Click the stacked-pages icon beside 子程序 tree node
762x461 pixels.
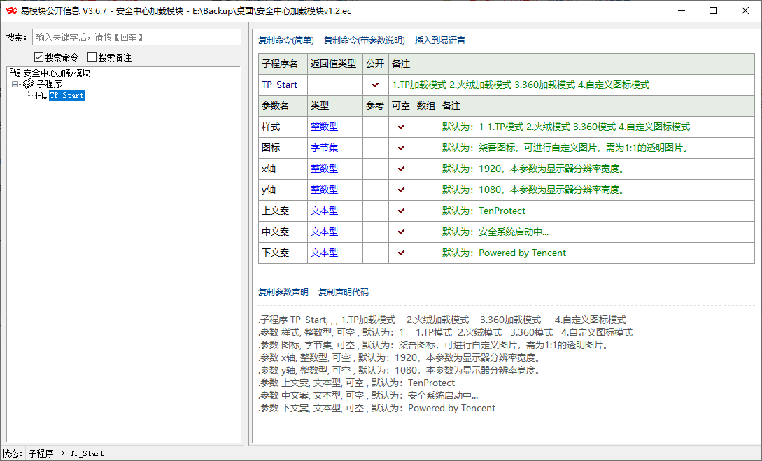(29, 84)
